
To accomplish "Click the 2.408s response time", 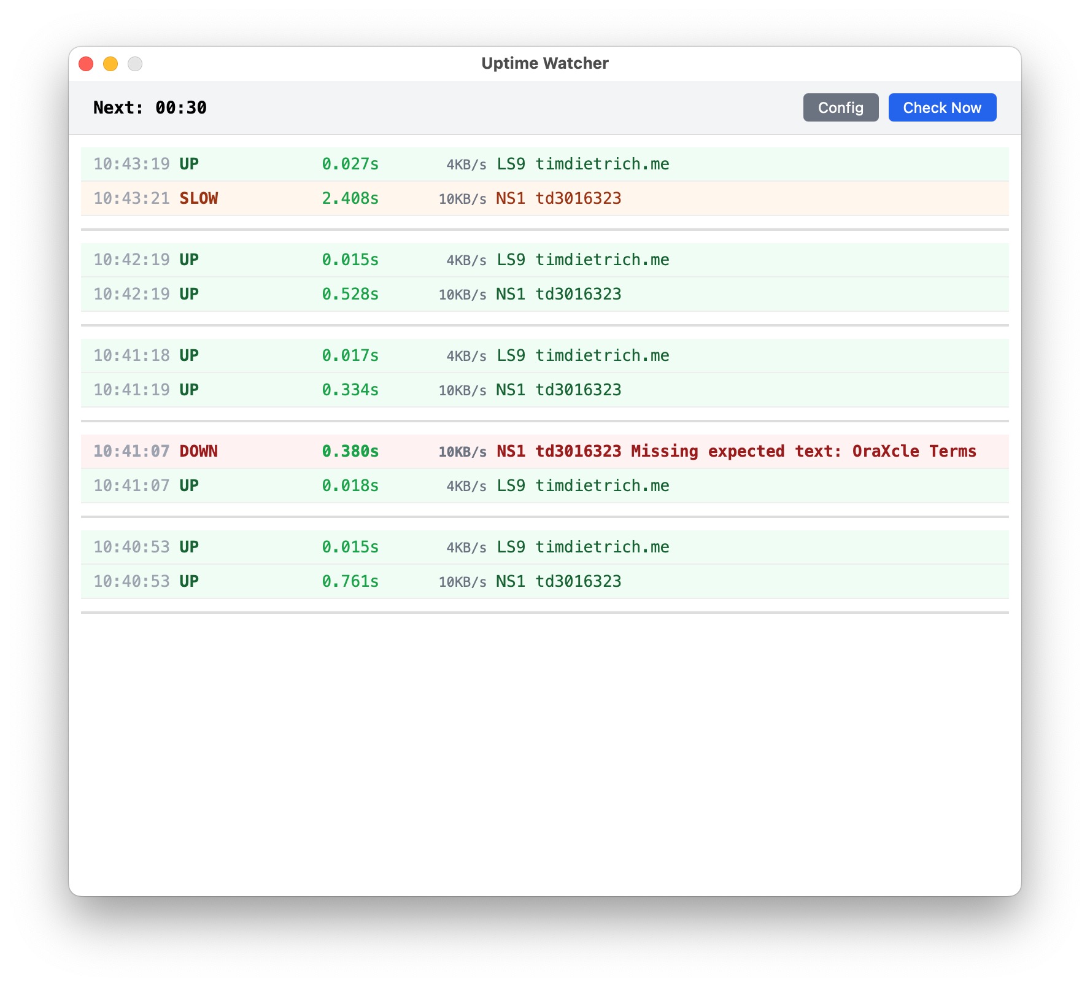I will coord(350,198).
